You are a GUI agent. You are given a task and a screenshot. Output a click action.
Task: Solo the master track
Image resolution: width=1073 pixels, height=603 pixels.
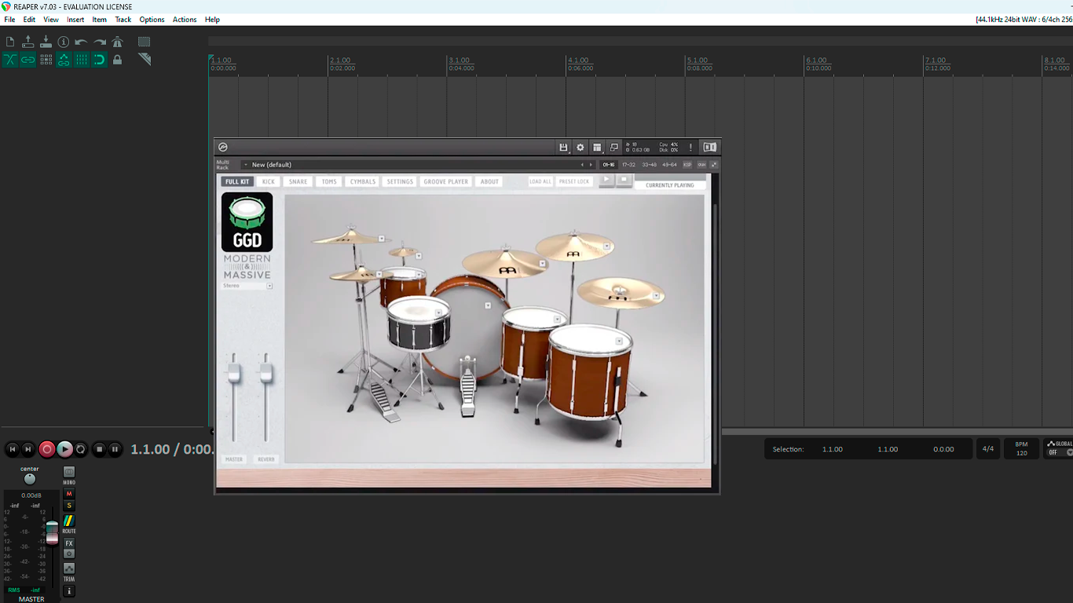69,506
